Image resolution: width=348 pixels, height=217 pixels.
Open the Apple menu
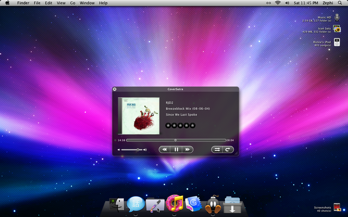pos(7,3)
